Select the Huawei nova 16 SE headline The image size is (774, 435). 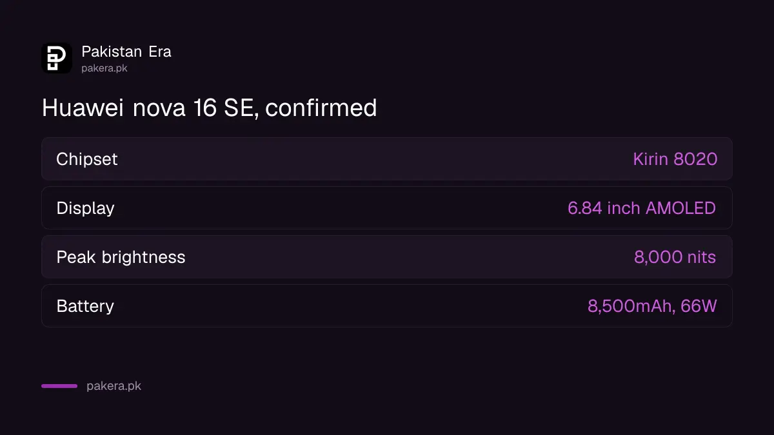click(210, 108)
